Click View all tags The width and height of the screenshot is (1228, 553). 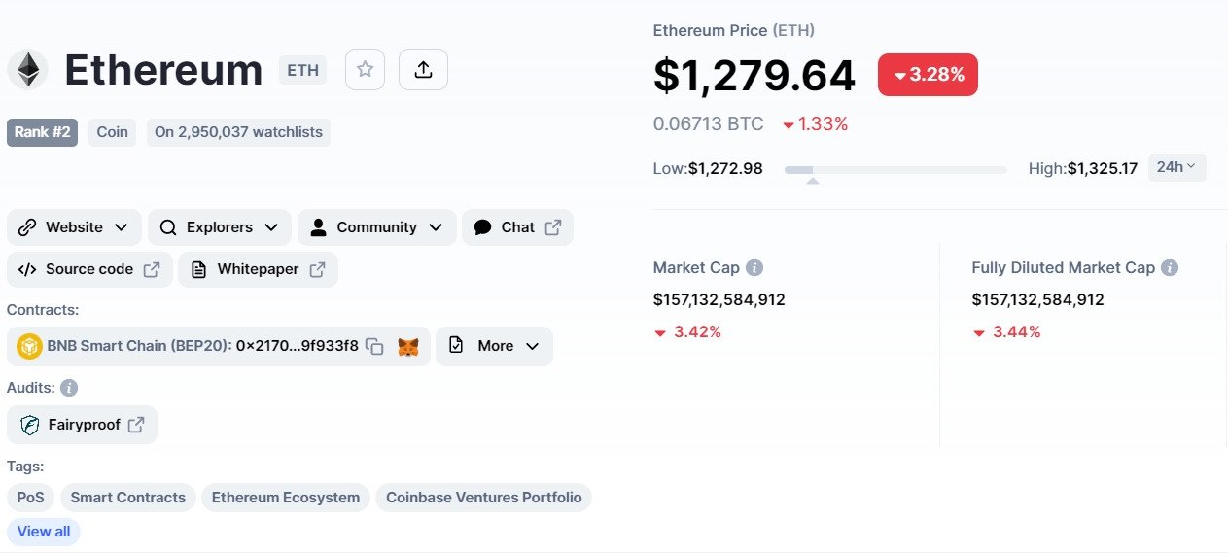(44, 532)
